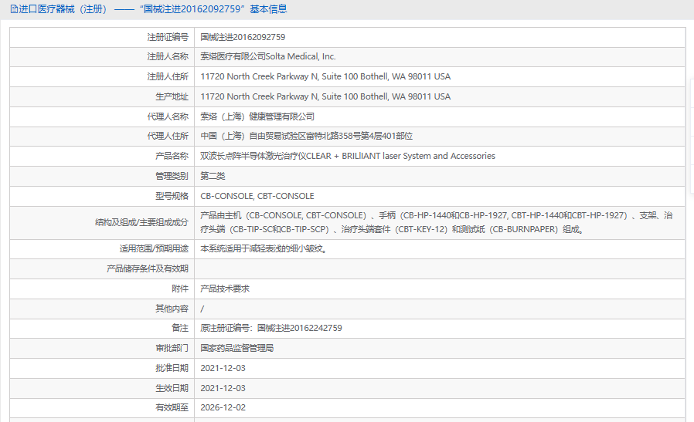Image resolution: width=694 pixels, height=422 pixels.
Task: Click the document icon beside the page title
Action: [14, 9]
